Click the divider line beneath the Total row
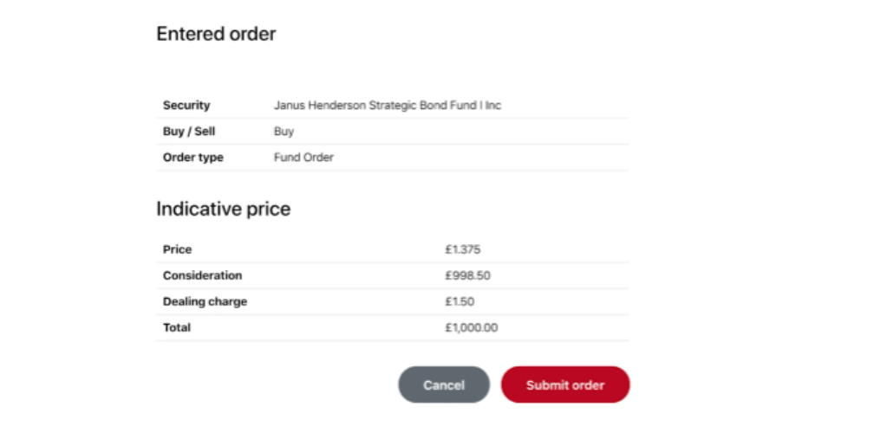Screen dimensions: 887x426 (393, 340)
